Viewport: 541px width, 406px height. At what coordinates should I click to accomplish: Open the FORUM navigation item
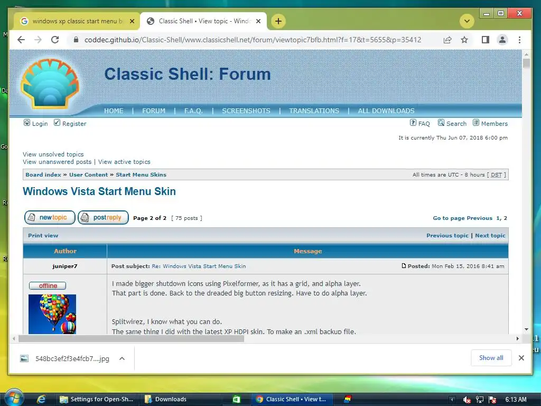click(154, 111)
